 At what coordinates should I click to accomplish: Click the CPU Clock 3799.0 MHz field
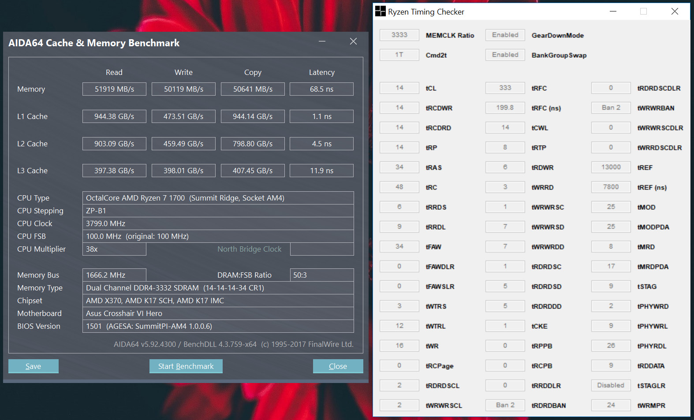coord(218,223)
